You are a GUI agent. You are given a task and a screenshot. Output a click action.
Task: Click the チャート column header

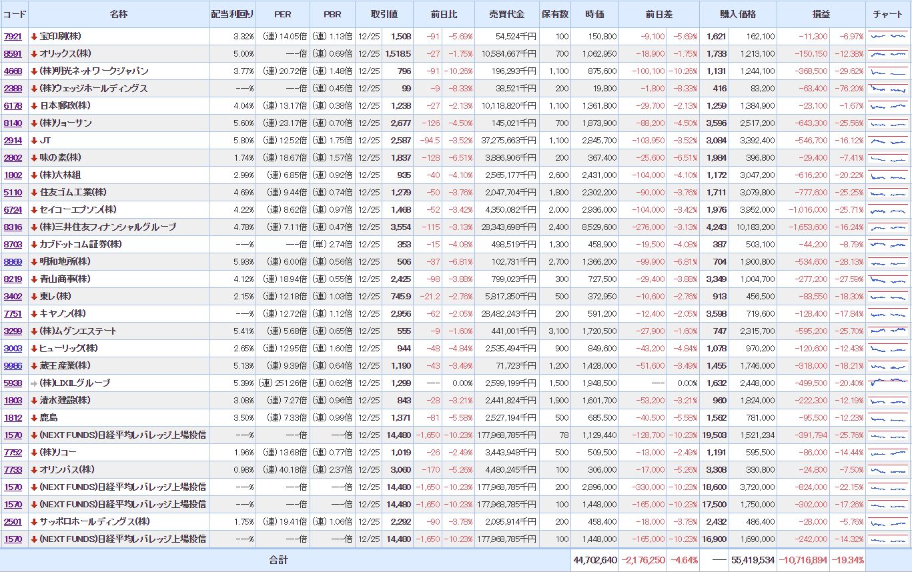click(888, 14)
